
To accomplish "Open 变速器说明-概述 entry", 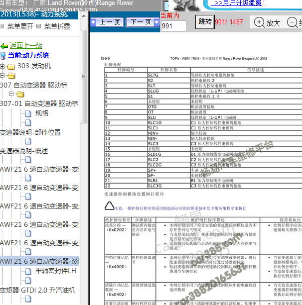I will coord(24,151).
